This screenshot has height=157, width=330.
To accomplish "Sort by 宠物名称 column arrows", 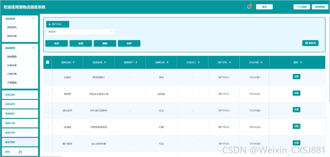I will [x=167, y=62].
